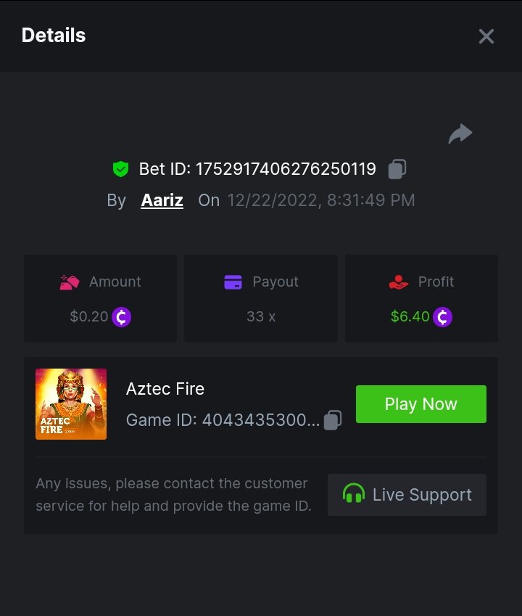
Task: Click the Profit currency coin icon
Action: 442,317
